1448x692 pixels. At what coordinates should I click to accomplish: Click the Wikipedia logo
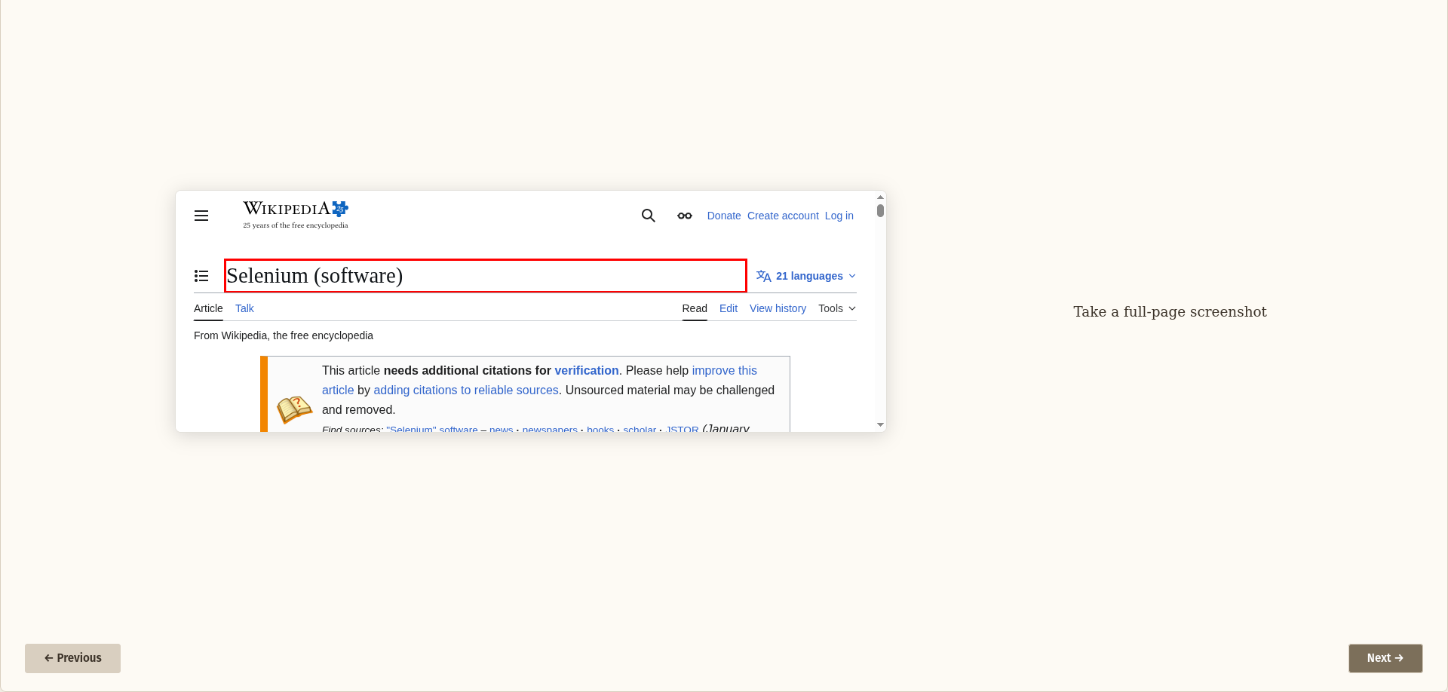click(x=296, y=215)
